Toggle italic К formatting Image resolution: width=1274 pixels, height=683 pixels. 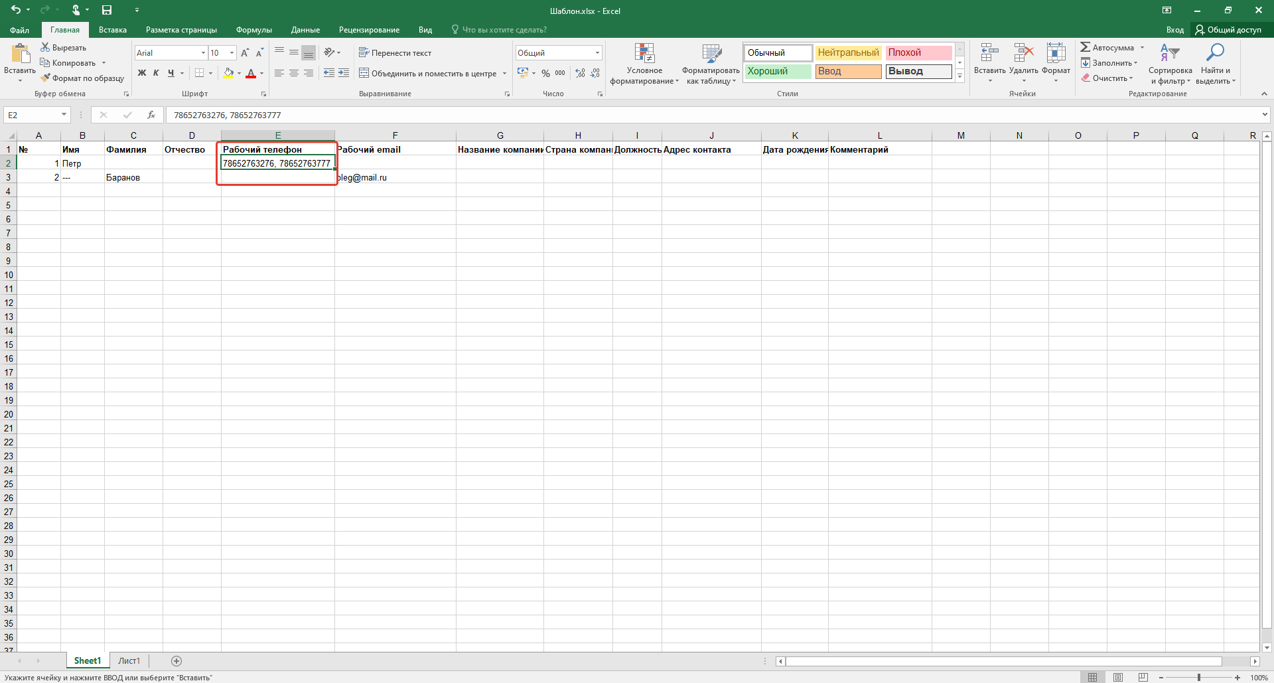156,73
